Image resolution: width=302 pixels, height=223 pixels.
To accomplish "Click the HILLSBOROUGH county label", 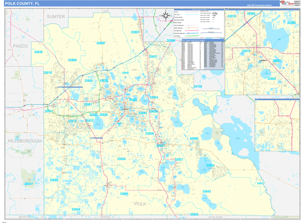I will click(24, 141).
